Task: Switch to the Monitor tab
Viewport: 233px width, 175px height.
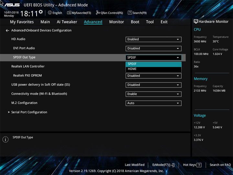Action: tap(116, 22)
